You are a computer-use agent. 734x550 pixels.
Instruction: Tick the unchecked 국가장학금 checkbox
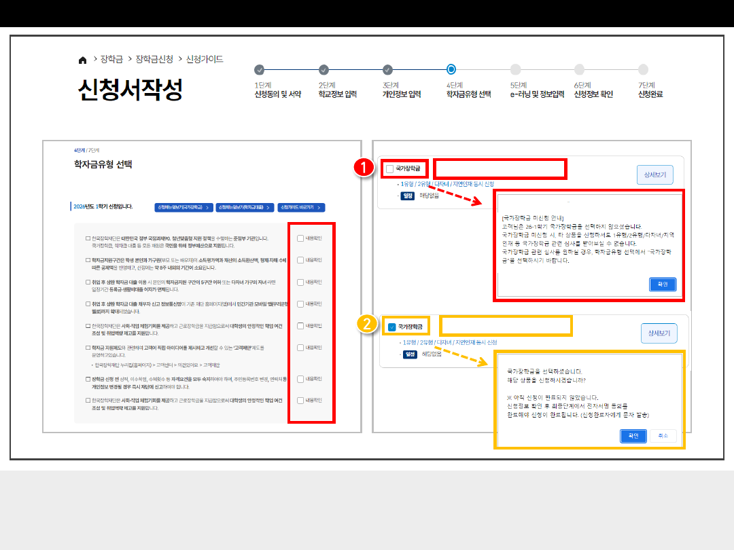390,168
